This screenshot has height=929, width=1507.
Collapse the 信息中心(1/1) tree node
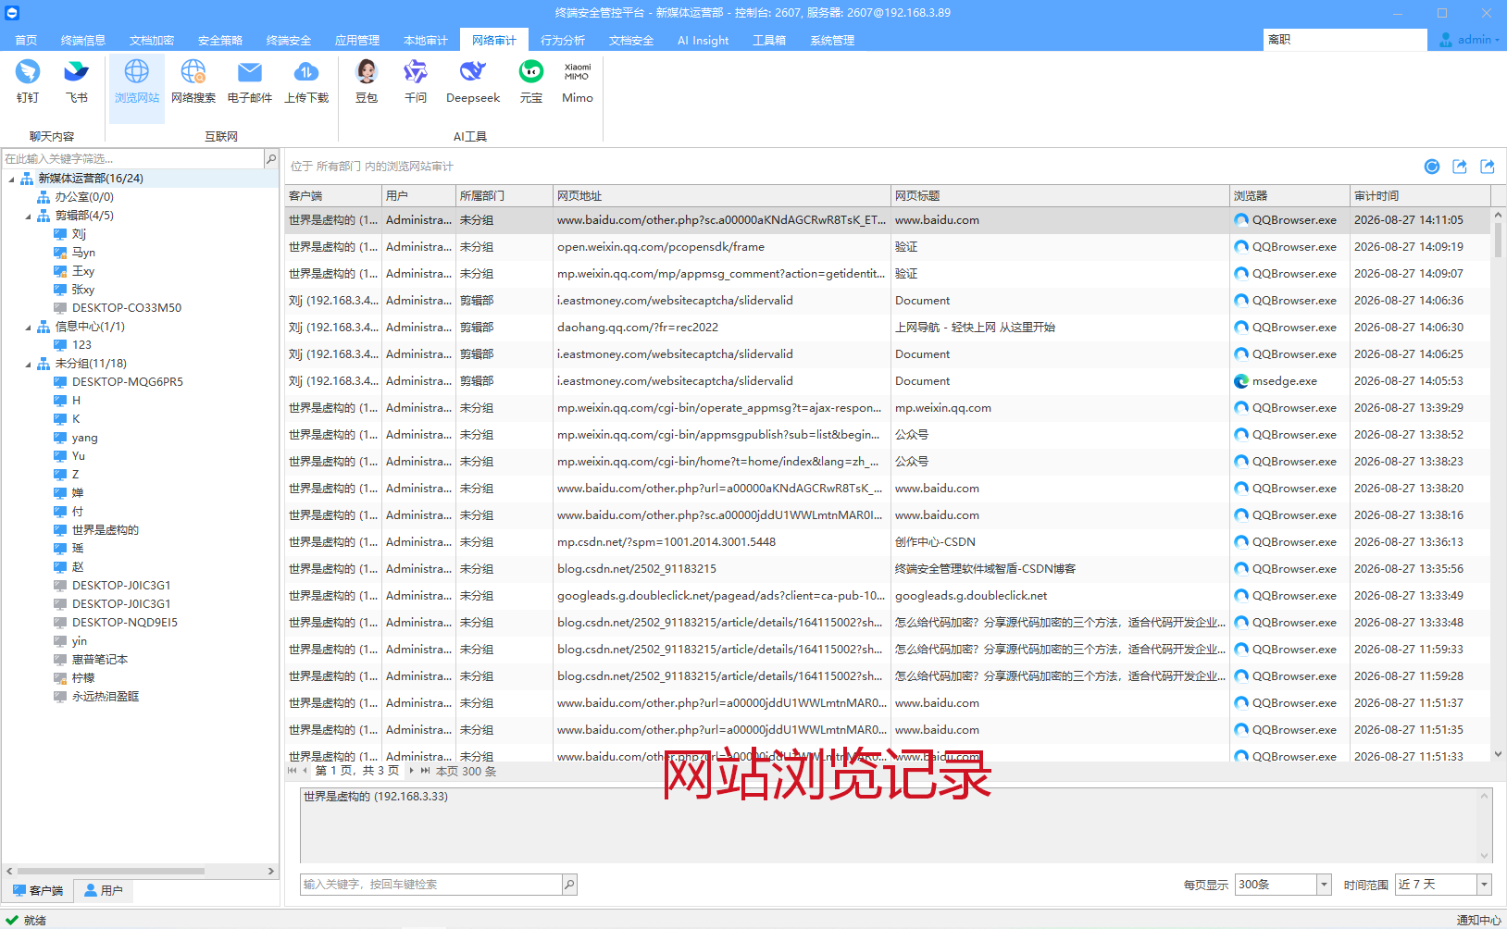point(28,327)
